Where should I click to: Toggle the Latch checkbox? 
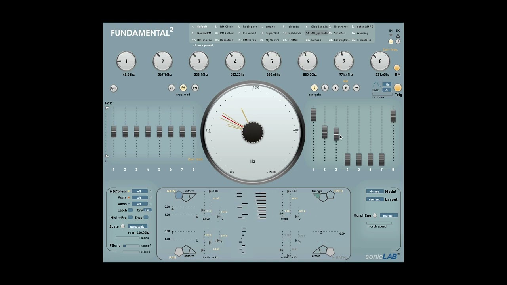click(130, 210)
